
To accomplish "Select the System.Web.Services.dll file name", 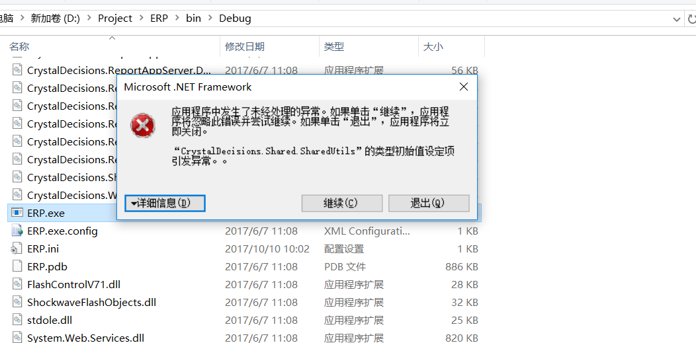I will click(x=85, y=338).
